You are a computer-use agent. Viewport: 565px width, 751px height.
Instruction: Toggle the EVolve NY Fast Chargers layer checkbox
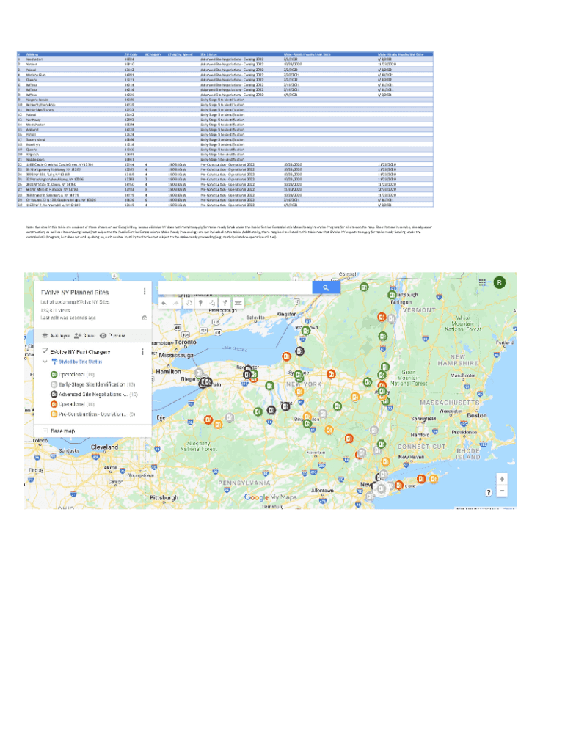45,351
